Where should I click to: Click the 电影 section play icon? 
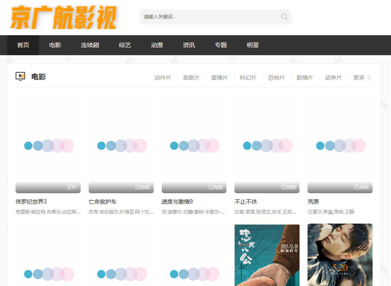pos(20,76)
